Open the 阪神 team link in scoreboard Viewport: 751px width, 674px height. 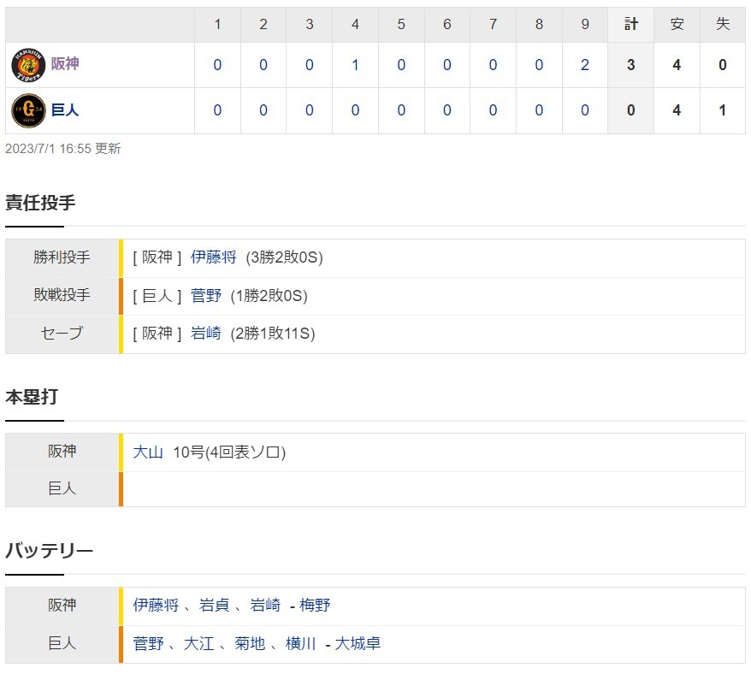(x=65, y=65)
